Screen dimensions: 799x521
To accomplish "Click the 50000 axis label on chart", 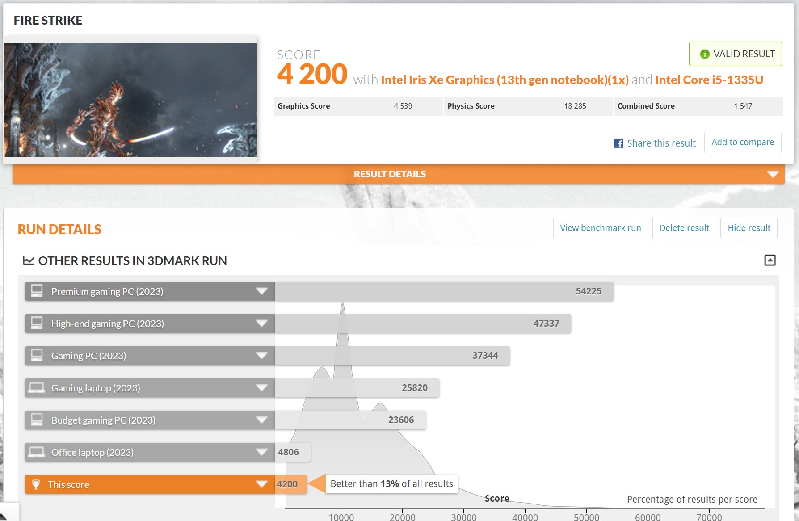I will click(586, 517).
